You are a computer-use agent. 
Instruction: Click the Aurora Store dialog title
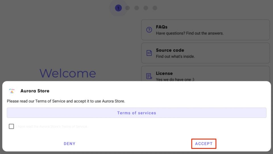click(35, 91)
